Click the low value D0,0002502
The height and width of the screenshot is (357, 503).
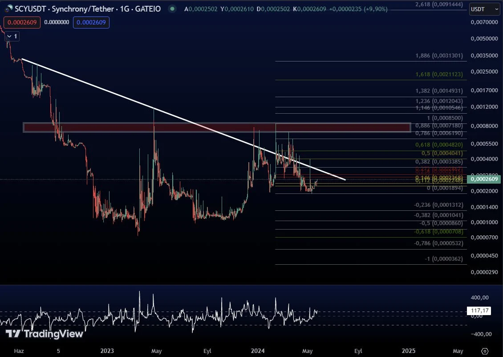click(x=273, y=9)
